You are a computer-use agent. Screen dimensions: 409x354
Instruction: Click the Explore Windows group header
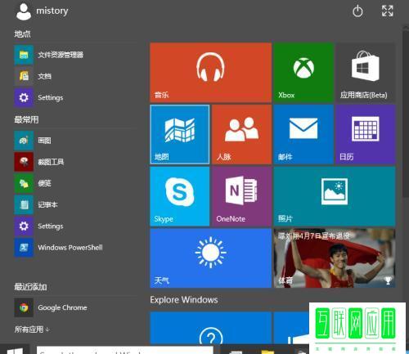point(184,300)
